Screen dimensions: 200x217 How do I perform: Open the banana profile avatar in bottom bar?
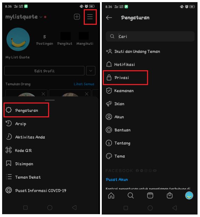(x=189, y=195)
